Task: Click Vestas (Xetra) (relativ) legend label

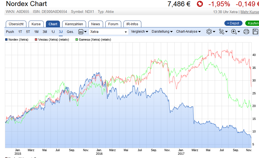Action: click(54, 39)
